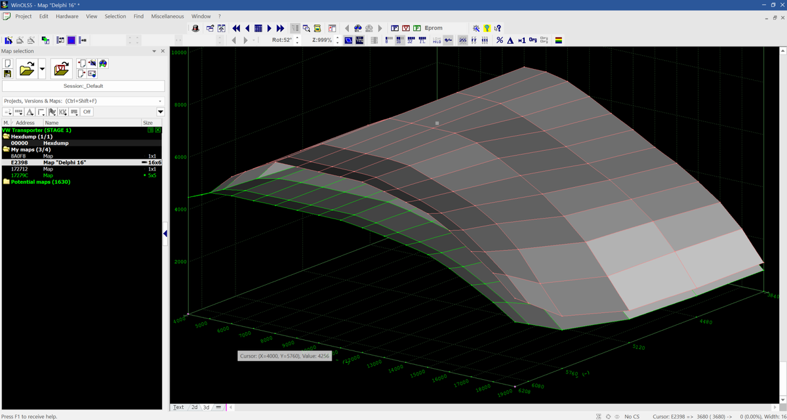Jump to the last map with double-right arrows

pyautogui.click(x=280, y=28)
